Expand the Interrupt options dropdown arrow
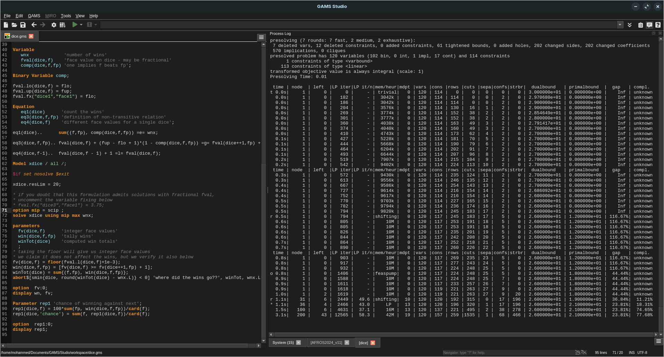Viewport: 664px width, 357px height. pos(96,25)
